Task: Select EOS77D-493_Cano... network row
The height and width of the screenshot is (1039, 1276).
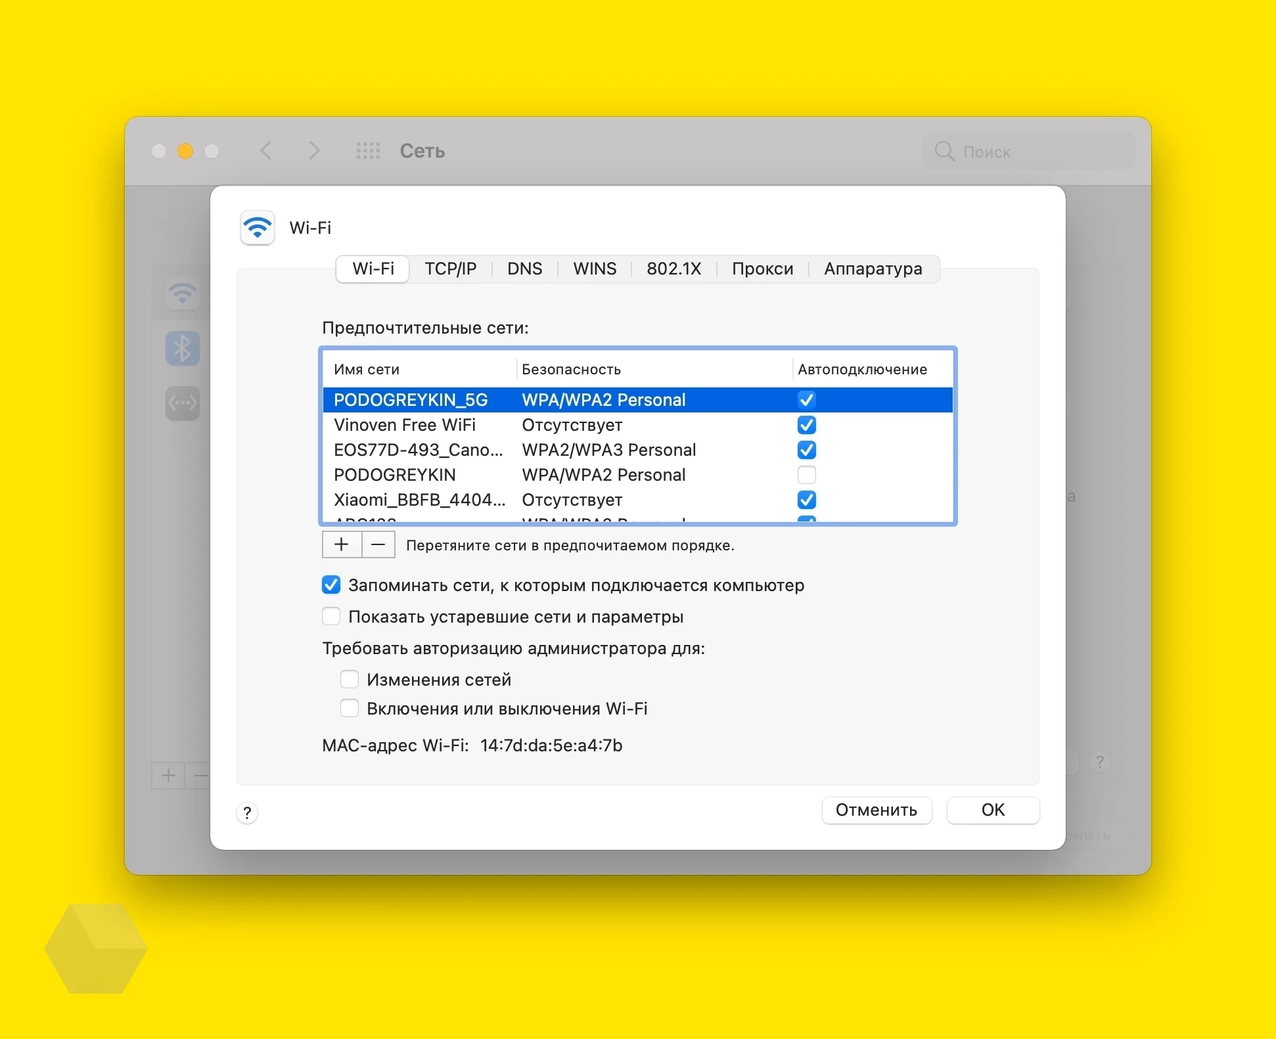Action: pos(637,450)
